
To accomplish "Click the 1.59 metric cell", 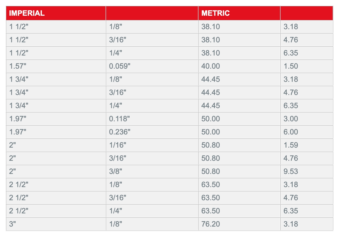I will pyautogui.click(x=307, y=145).
